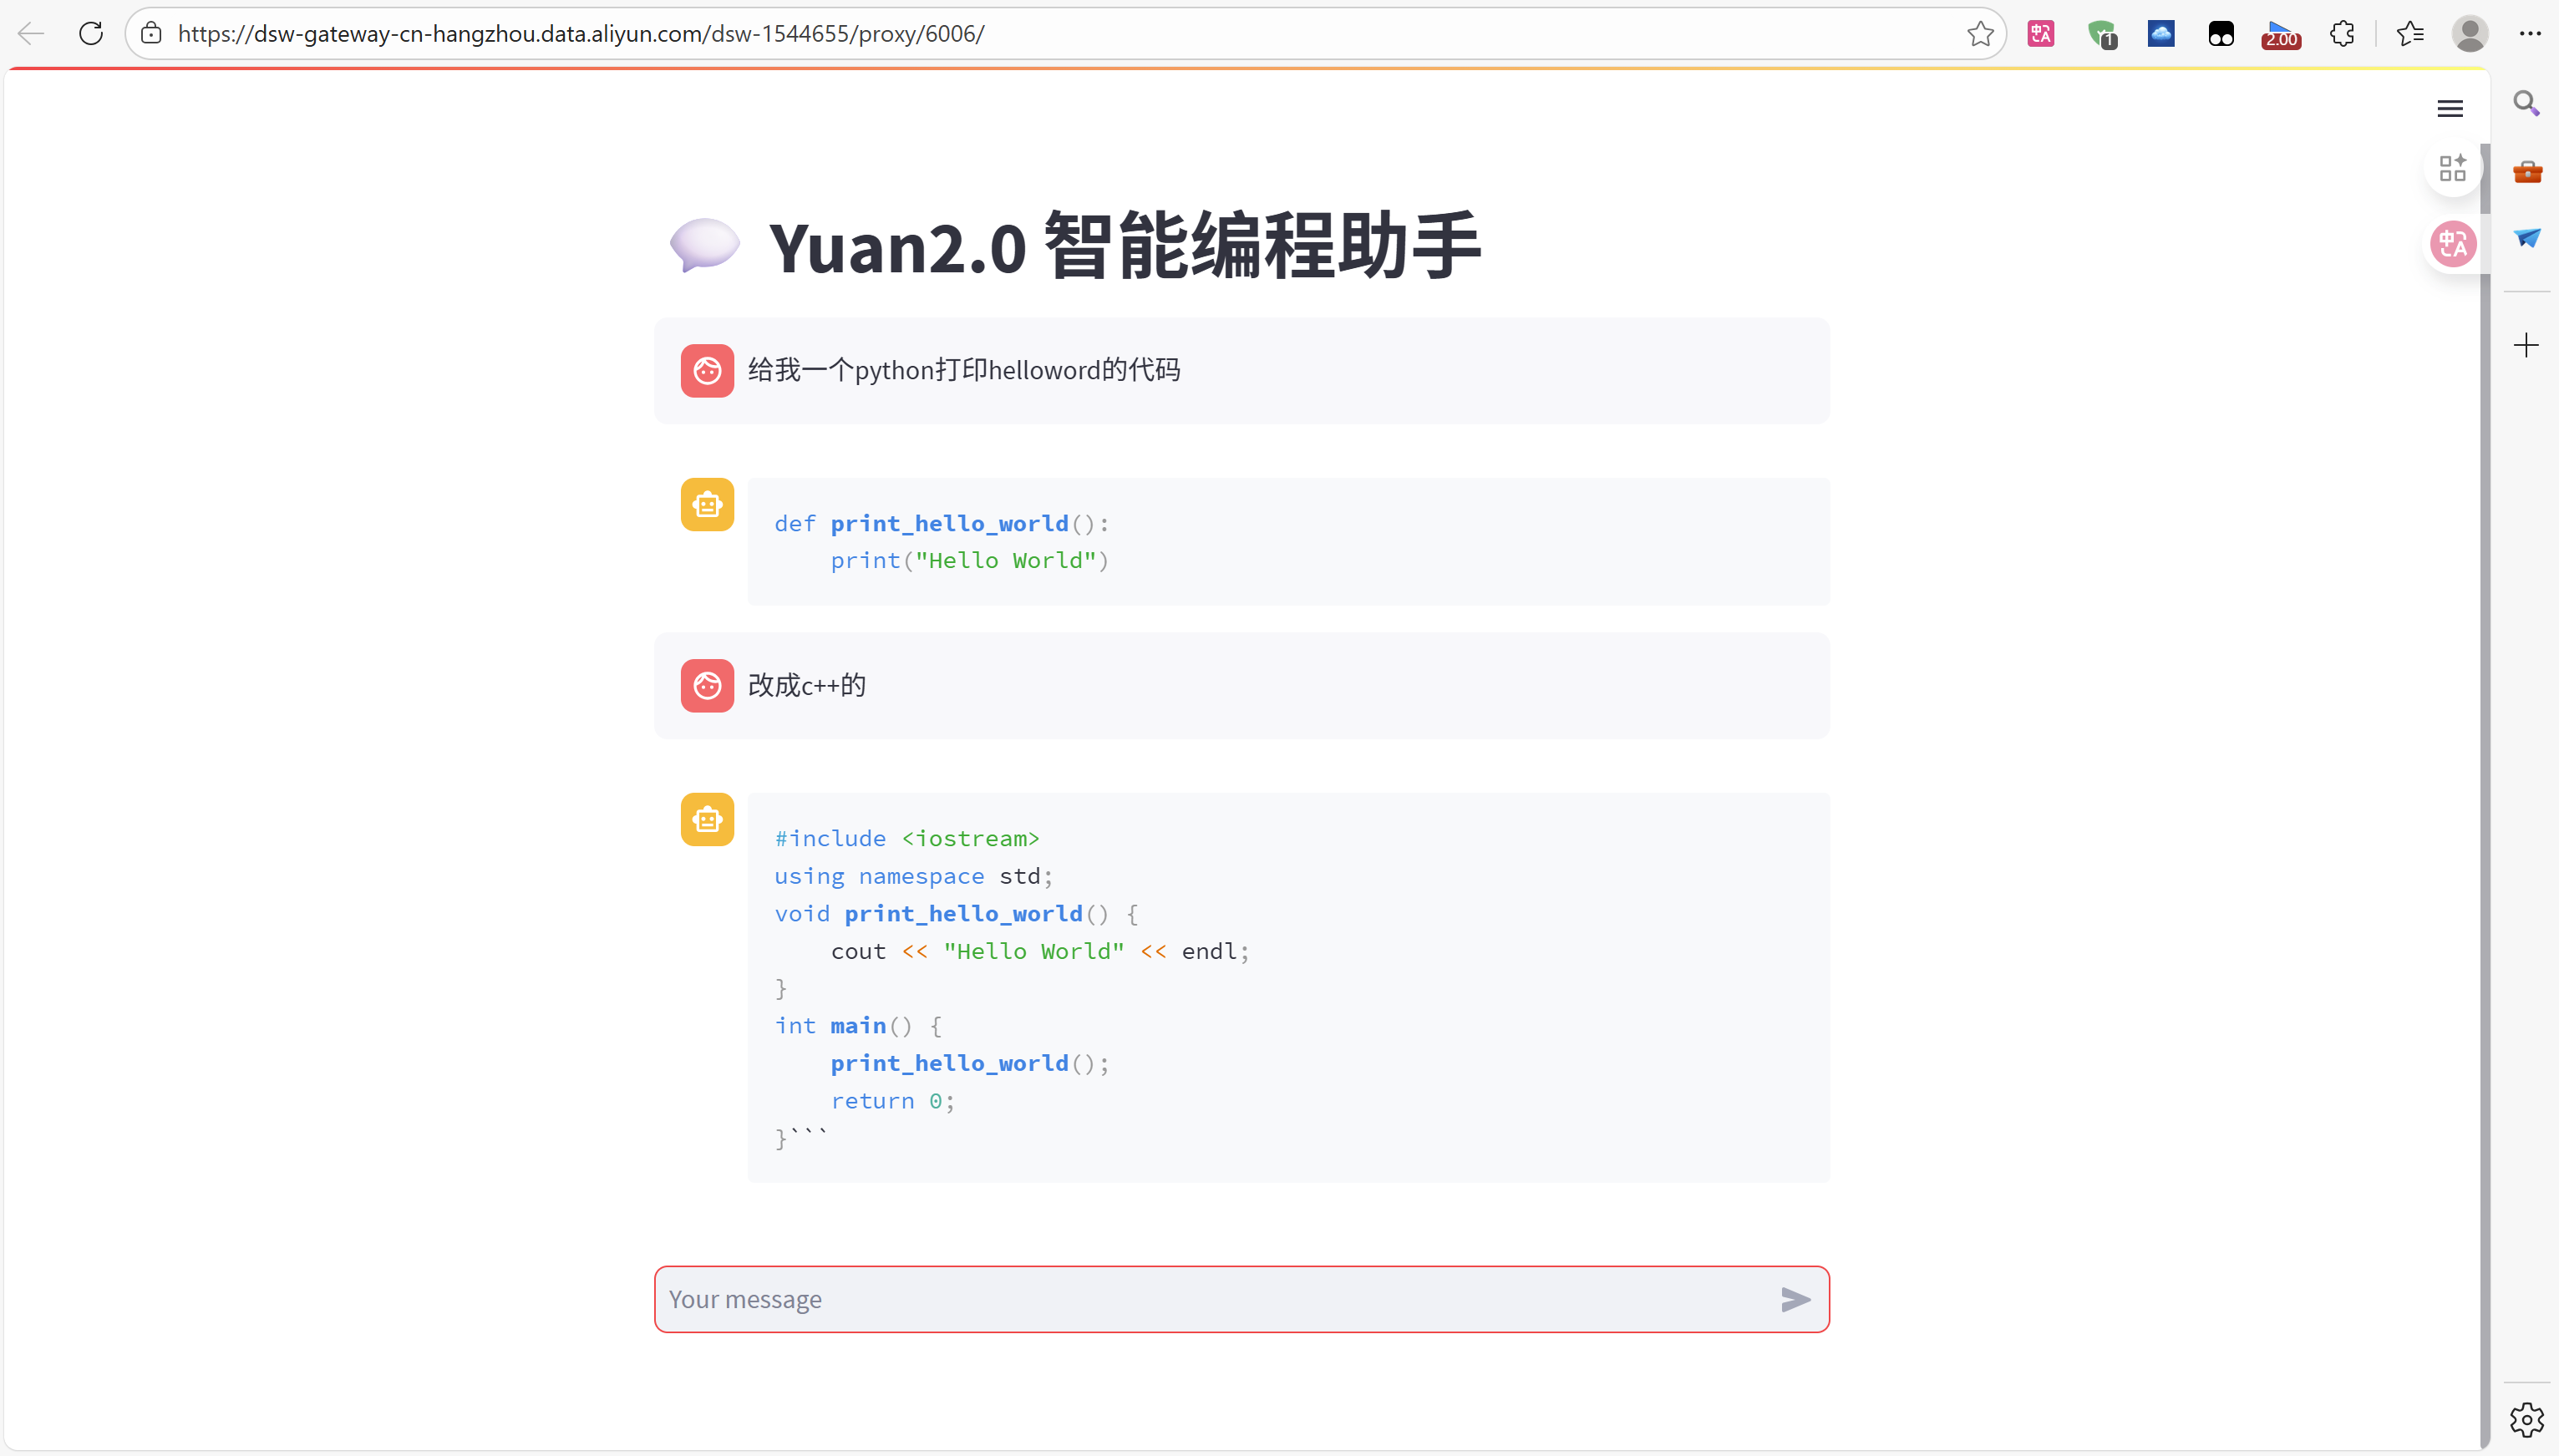Screen dimensions: 2559x1456
Task: Open the Favorites list icon
Action: [x=2410, y=33]
